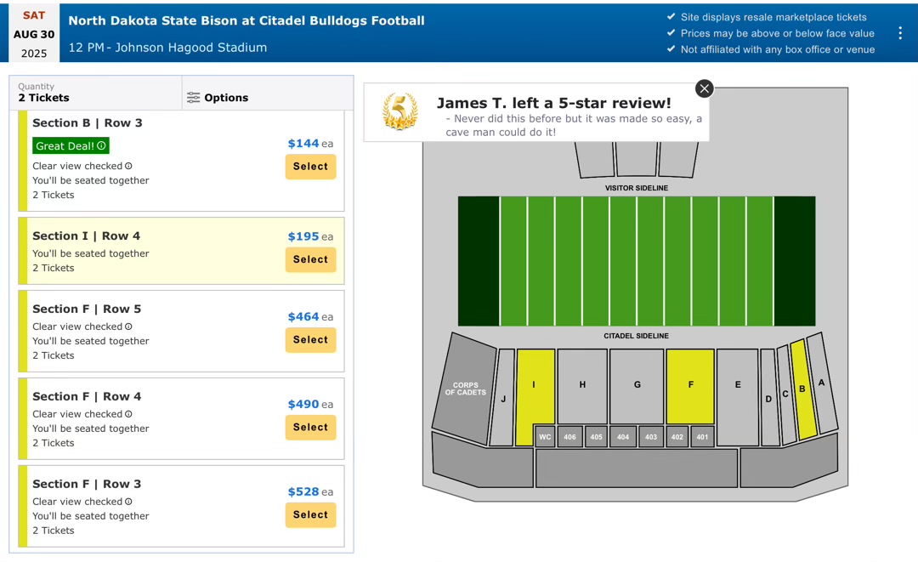Viewport: 918px width, 562px height.
Task: Open the Quantity 2 Tickets selector
Action: point(95,93)
